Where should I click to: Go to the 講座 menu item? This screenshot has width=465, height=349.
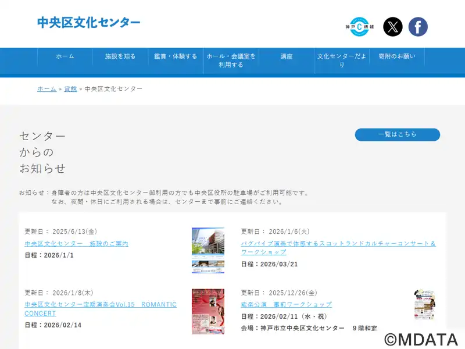click(x=287, y=56)
